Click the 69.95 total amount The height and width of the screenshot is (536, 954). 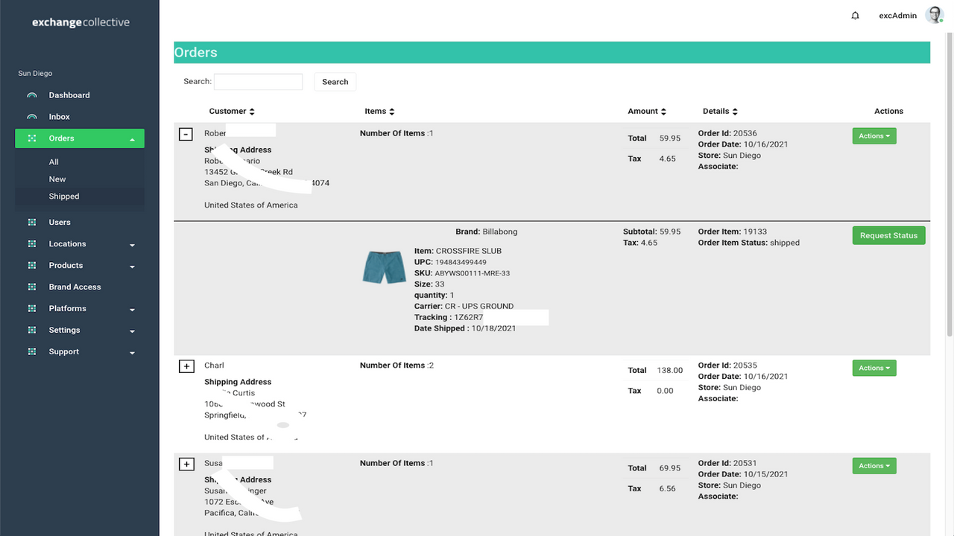pos(669,468)
